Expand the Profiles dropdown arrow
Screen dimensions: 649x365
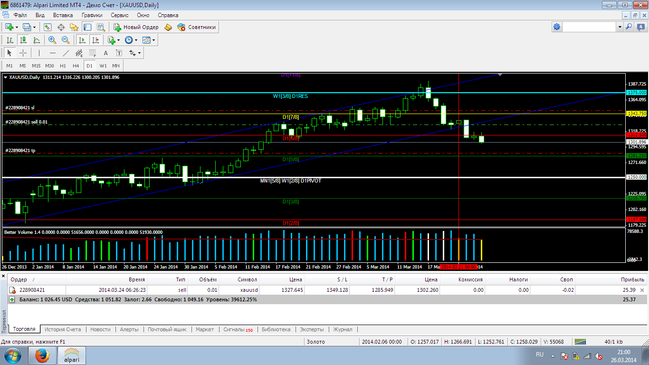tap(34, 27)
